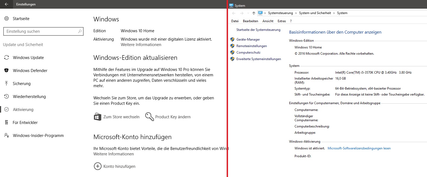427x177 pixels.
Task: Select the Aktivierung checkmark circle icon
Action: [7, 109]
